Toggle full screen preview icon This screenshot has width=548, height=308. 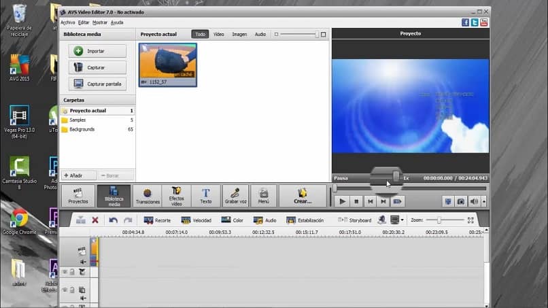point(448,201)
